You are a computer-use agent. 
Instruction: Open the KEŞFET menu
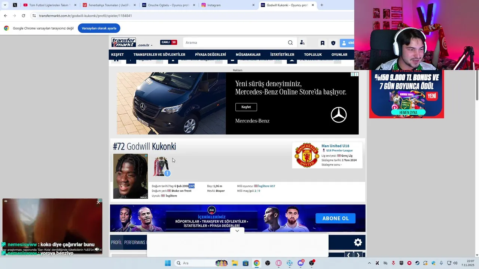[x=118, y=55]
